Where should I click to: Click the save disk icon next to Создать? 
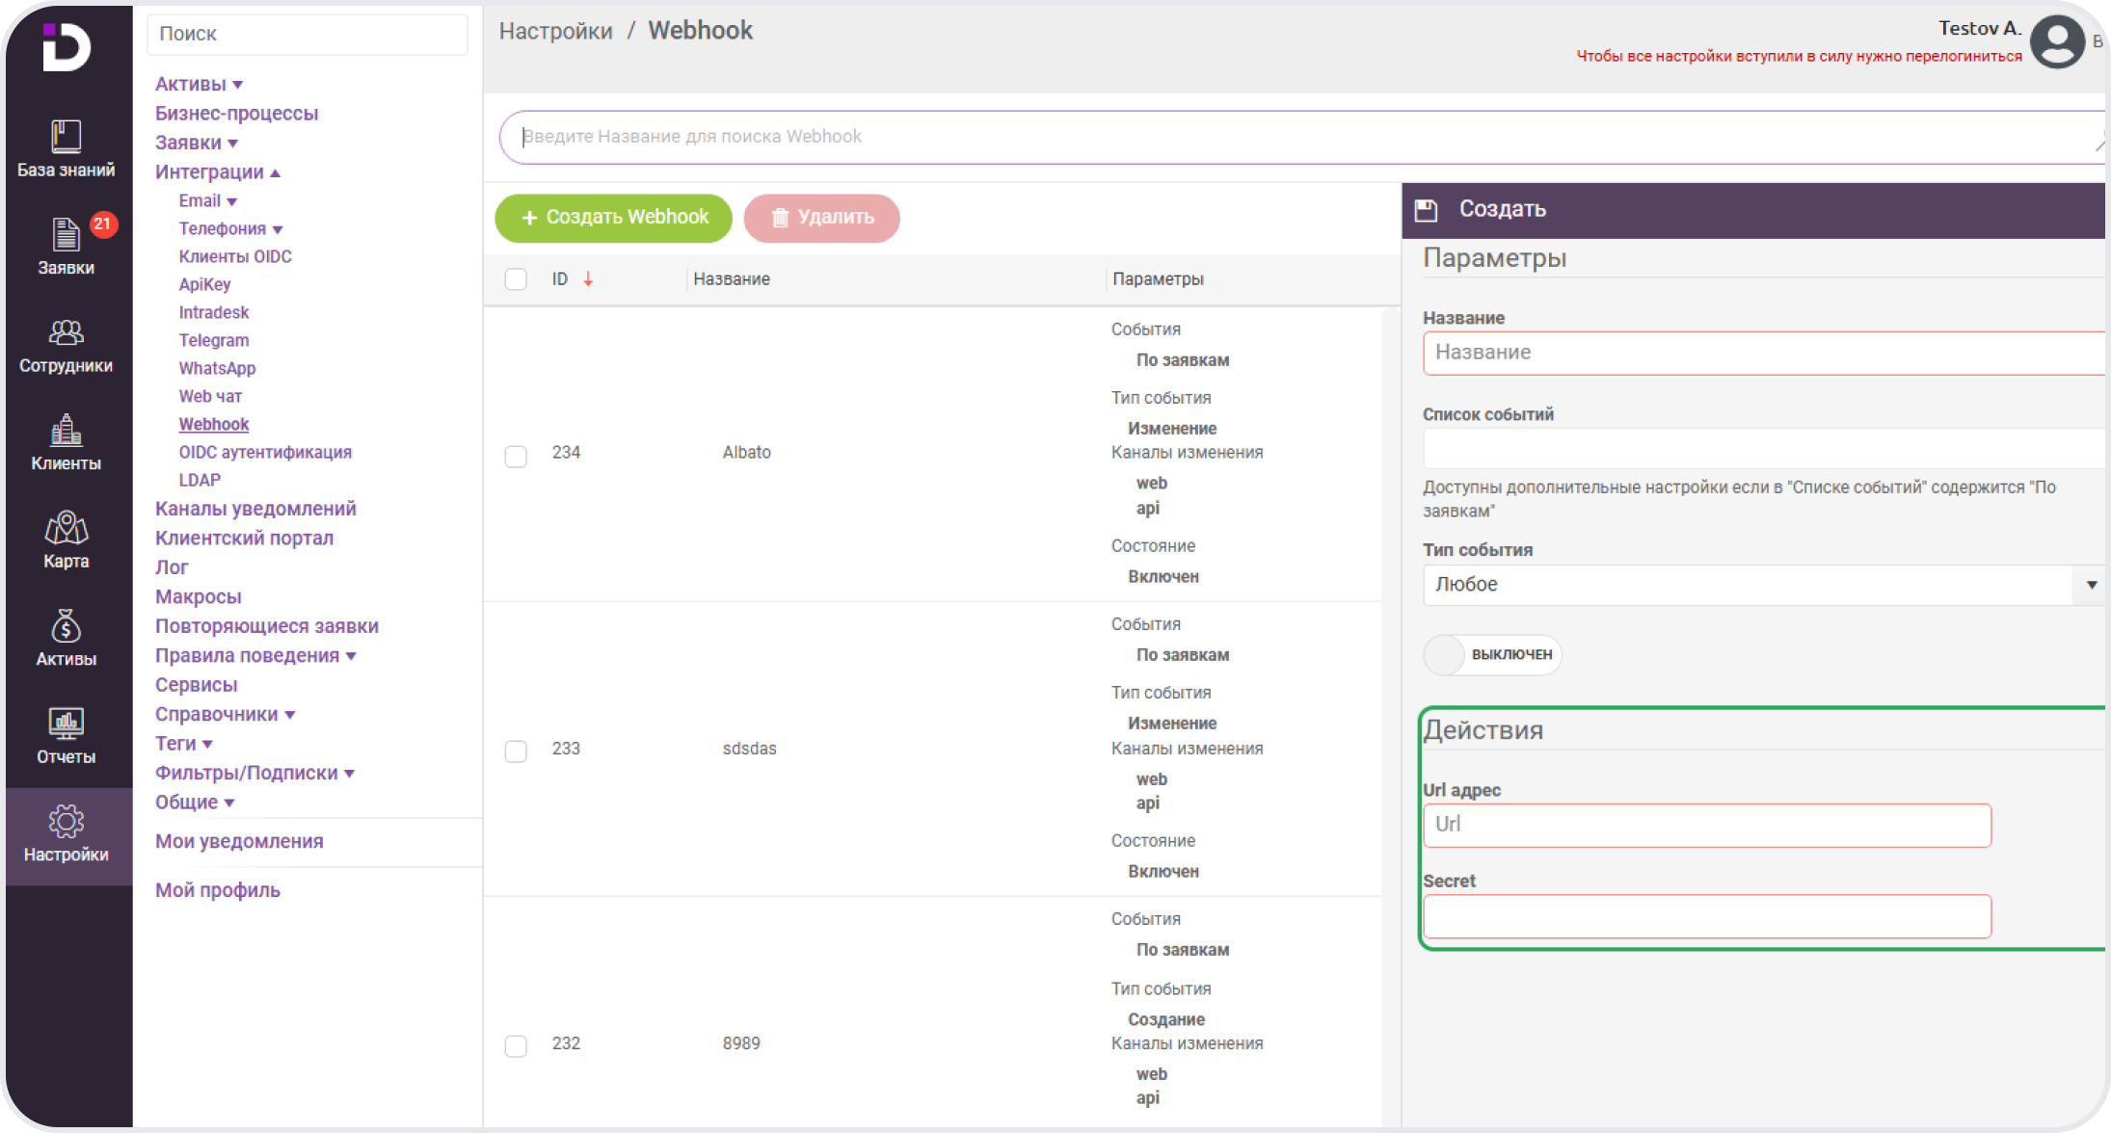[x=1426, y=210]
